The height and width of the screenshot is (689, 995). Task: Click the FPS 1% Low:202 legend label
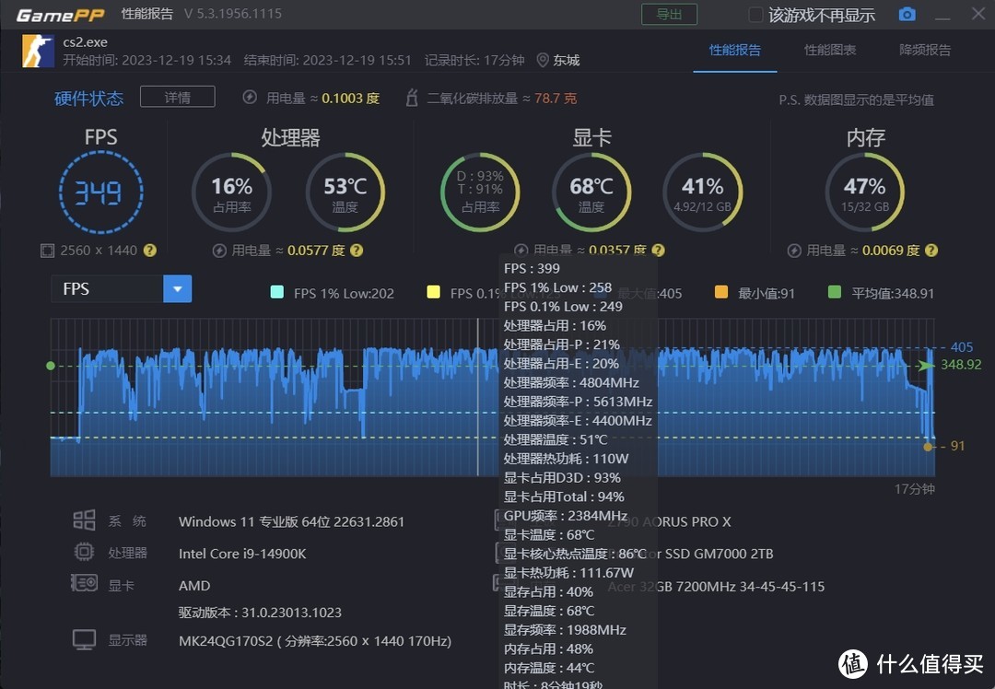[344, 293]
